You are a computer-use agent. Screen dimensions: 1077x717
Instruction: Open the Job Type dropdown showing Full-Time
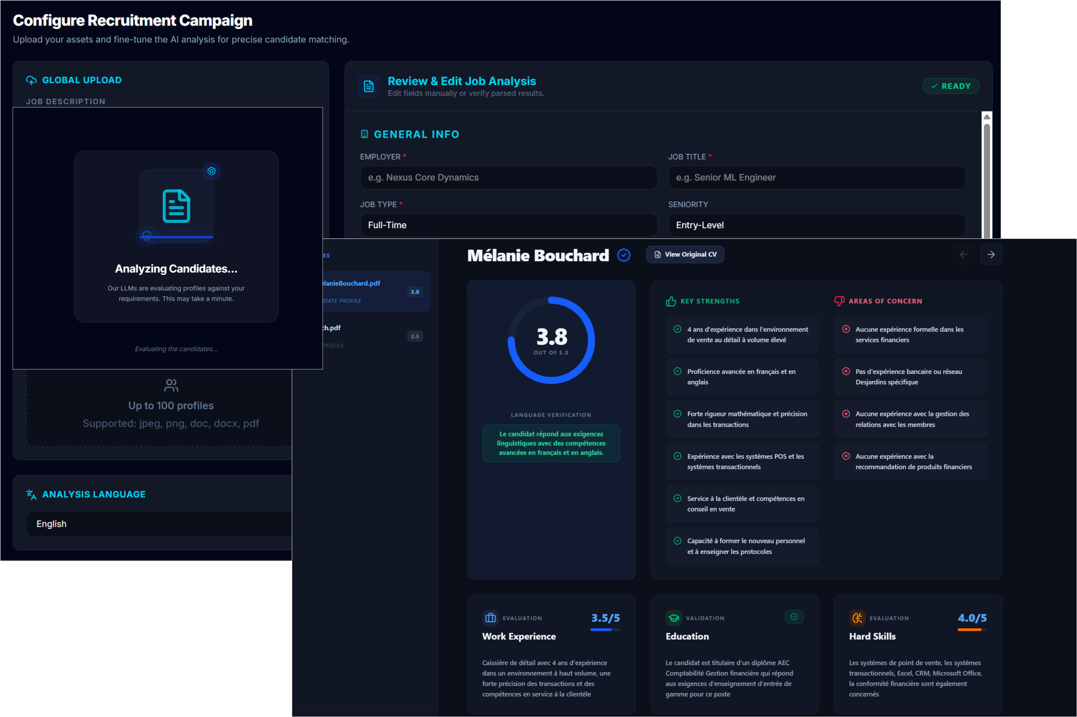[509, 225]
